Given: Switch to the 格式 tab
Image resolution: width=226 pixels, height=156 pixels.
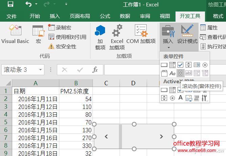Looking at the screenshot, I should [218, 16].
